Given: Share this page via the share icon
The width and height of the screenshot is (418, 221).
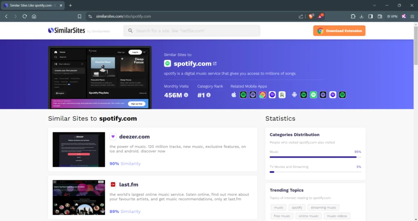Looking at the screenshot, I should pos(301,16).
